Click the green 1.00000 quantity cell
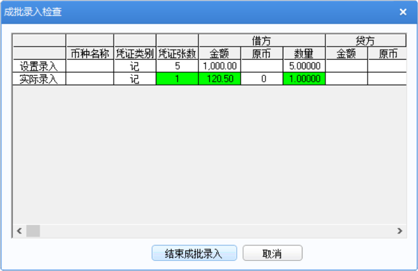 coord(304,79)
